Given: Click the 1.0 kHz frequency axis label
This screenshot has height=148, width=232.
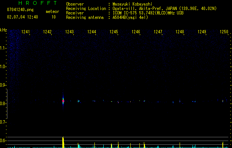Looking at the screenshot, I should pos(3,67).
